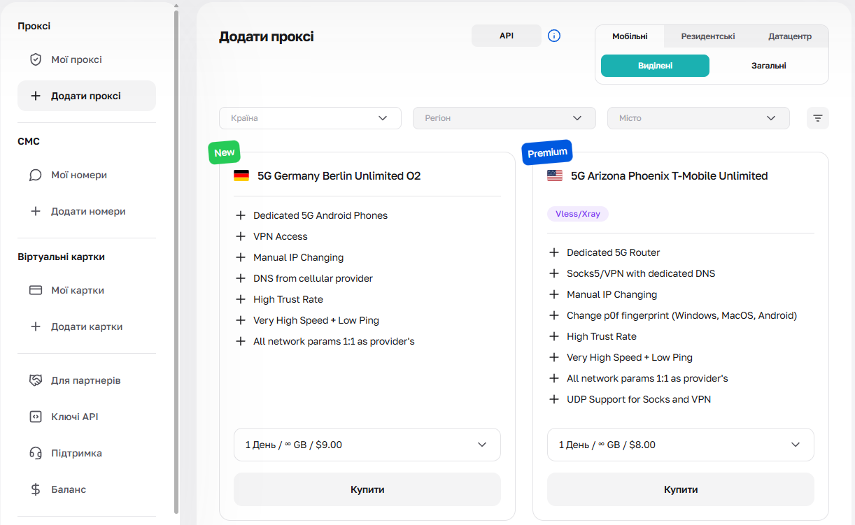The width and height of the screenshot is (855, 525).
Task: Switch to the Резидентські tab
Action: coord(708,36)
